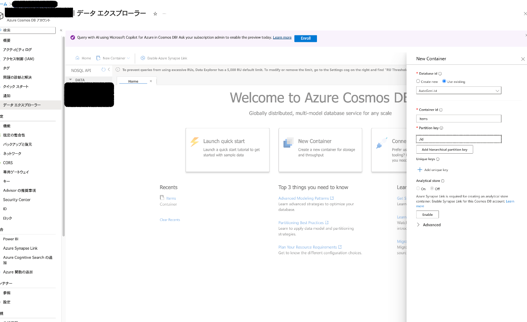Select データ エクスプローラー in the left menu
Image resolution: width=527 pixels, height=322 pixels.
pos(31,105)
